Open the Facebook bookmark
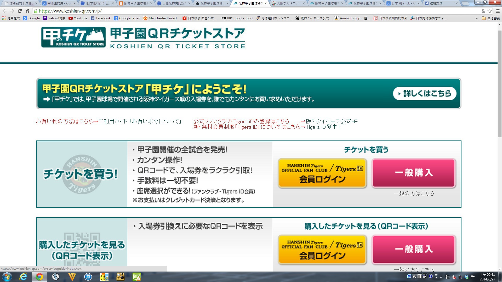The image size is (502, 282). coord(101,18)
